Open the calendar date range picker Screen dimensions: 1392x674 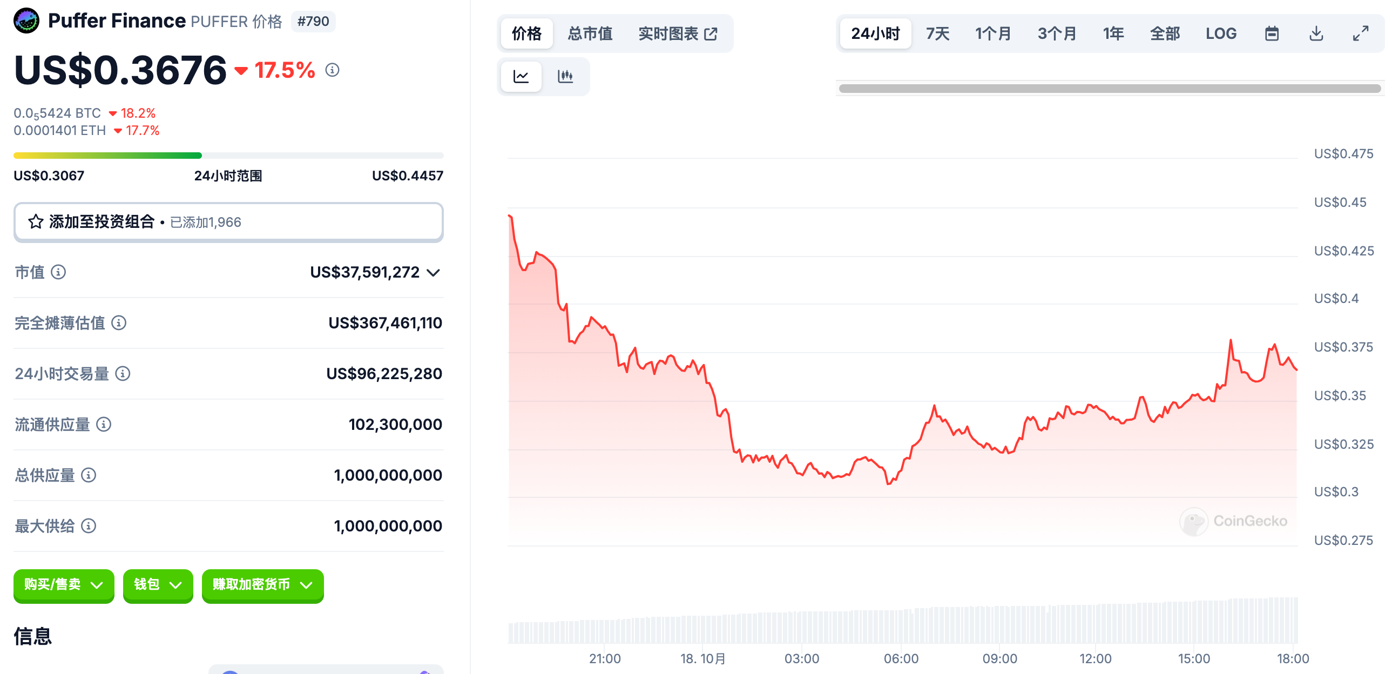[1272, 33]
